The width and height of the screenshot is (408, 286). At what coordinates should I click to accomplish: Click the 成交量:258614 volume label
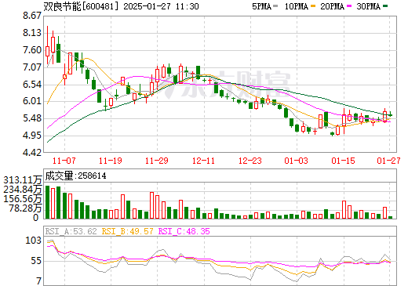click(75, 176)
